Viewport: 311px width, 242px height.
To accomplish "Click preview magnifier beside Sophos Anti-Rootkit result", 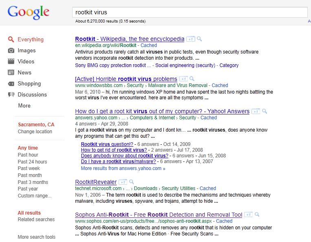I will (257, 215).
